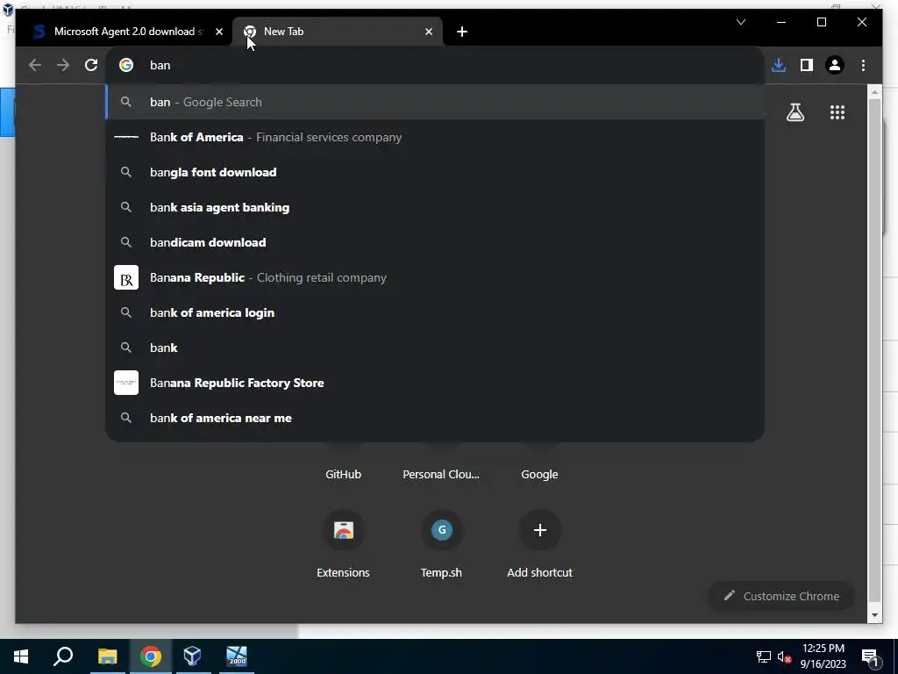Viewport: 898px width, 674px height.
Task: Click the Banana Republic BR logo icon
Action: 126,277
